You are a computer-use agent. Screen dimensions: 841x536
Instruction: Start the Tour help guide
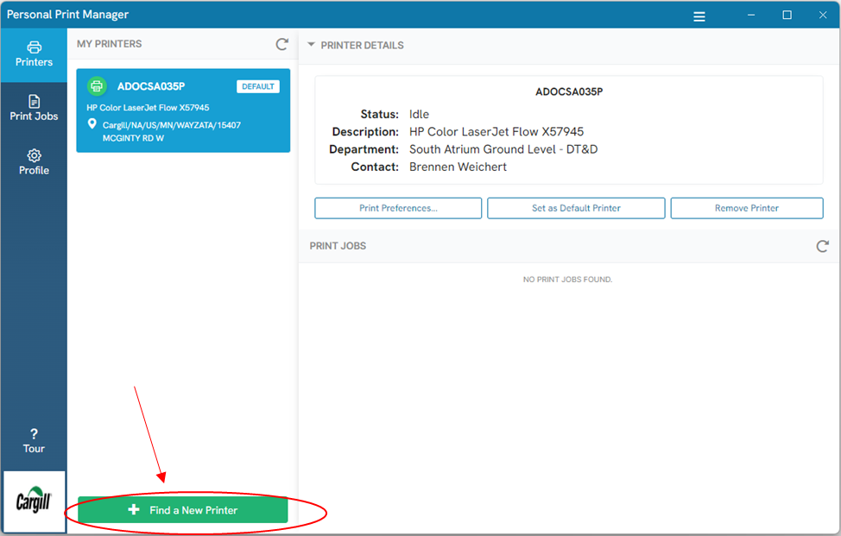[x=34, y=441]
